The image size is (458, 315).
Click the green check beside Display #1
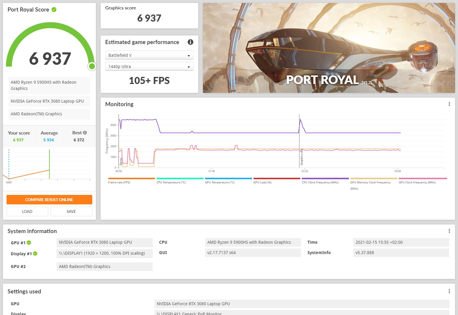[x=35, y=253]
